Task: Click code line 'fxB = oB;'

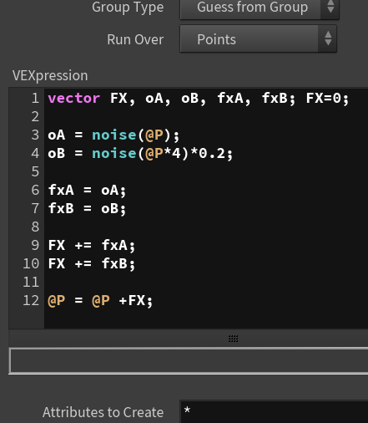Action: coord(87,209)
